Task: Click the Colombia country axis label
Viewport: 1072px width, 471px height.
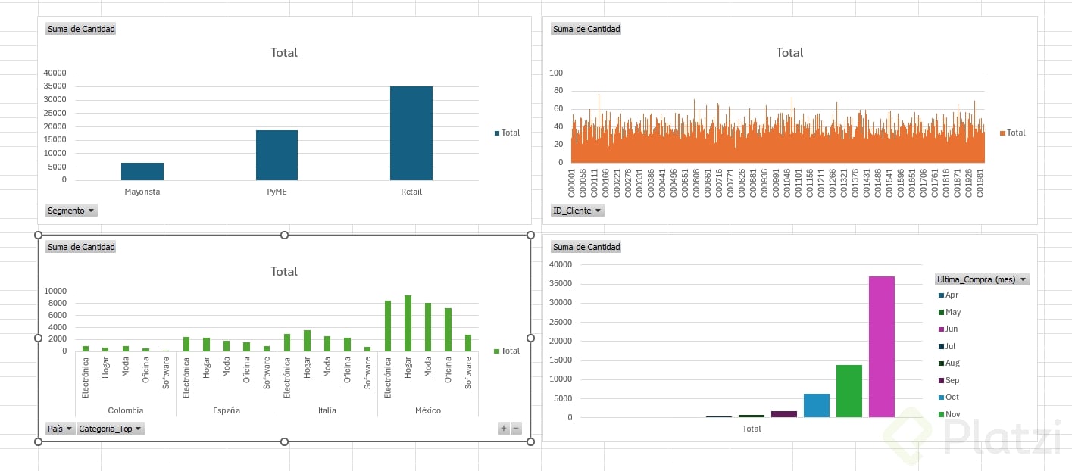Action: click(126, 410)
